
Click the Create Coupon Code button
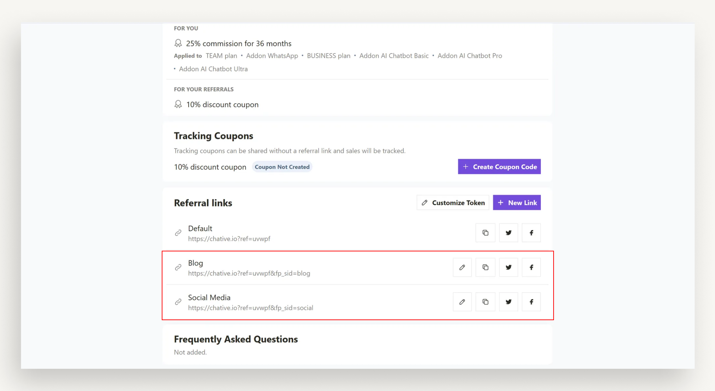click(x=499, y=167)
